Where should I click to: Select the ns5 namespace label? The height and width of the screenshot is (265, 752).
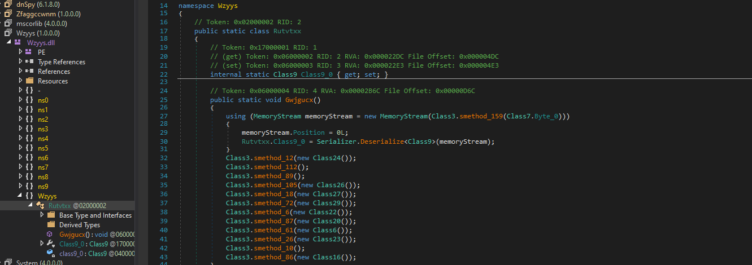pos(43,148)
